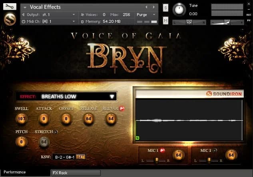Toggle MIC 1 red power button

click(162, 151)
